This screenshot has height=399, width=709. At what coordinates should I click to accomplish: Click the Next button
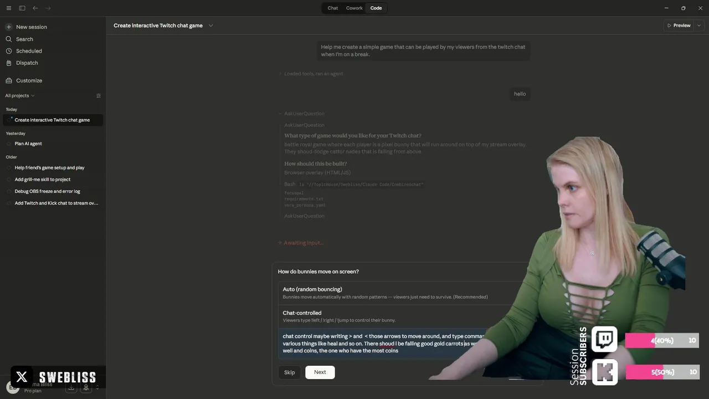click(x=320, y=372)
